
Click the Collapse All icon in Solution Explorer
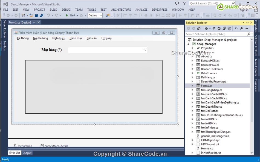[x=224, y=28]
